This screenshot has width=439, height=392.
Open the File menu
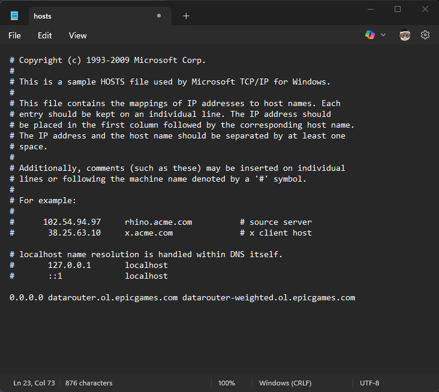click(x=14, y=35)
